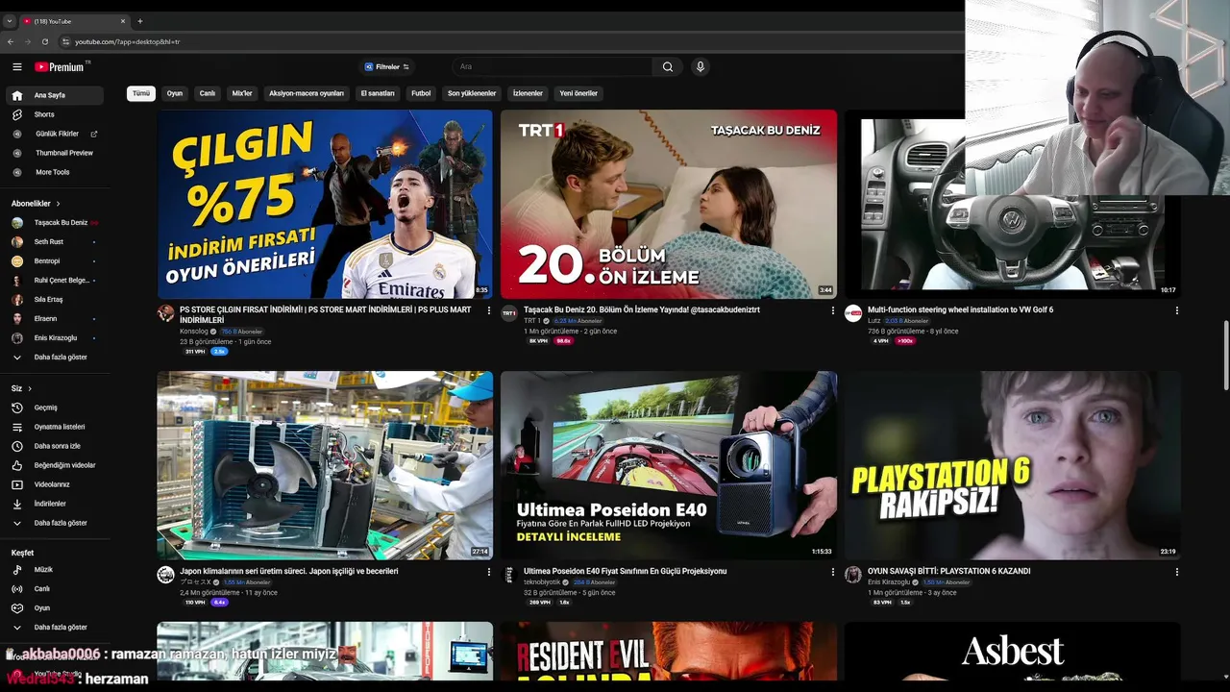1230x692 pixels.
Task: Open browser tab search dropdown
Action: click(9, 21)
